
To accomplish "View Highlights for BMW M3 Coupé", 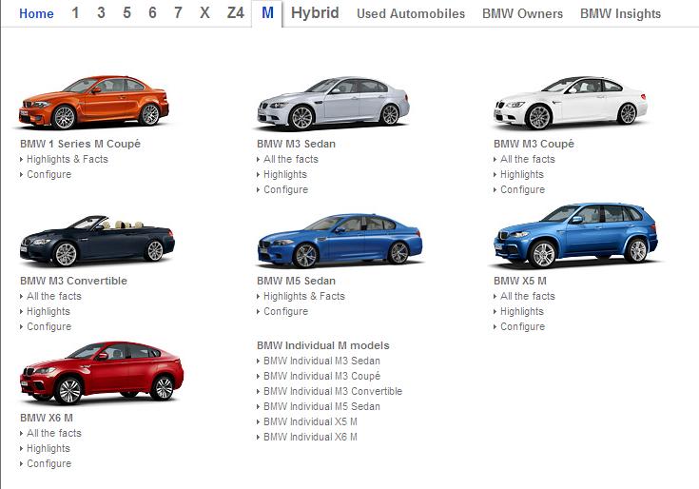I will tap(522, 175).
